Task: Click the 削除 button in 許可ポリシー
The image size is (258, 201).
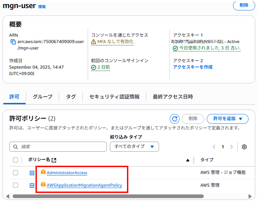Action: (x=193, y=119)
